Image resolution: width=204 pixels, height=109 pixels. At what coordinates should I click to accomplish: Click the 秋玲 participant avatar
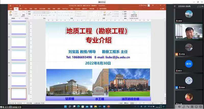(x=188, y=64)
